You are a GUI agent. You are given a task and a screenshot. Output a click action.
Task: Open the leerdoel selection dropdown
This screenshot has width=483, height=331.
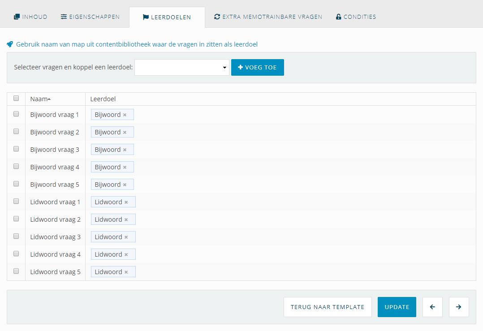[x=182, y=68]
